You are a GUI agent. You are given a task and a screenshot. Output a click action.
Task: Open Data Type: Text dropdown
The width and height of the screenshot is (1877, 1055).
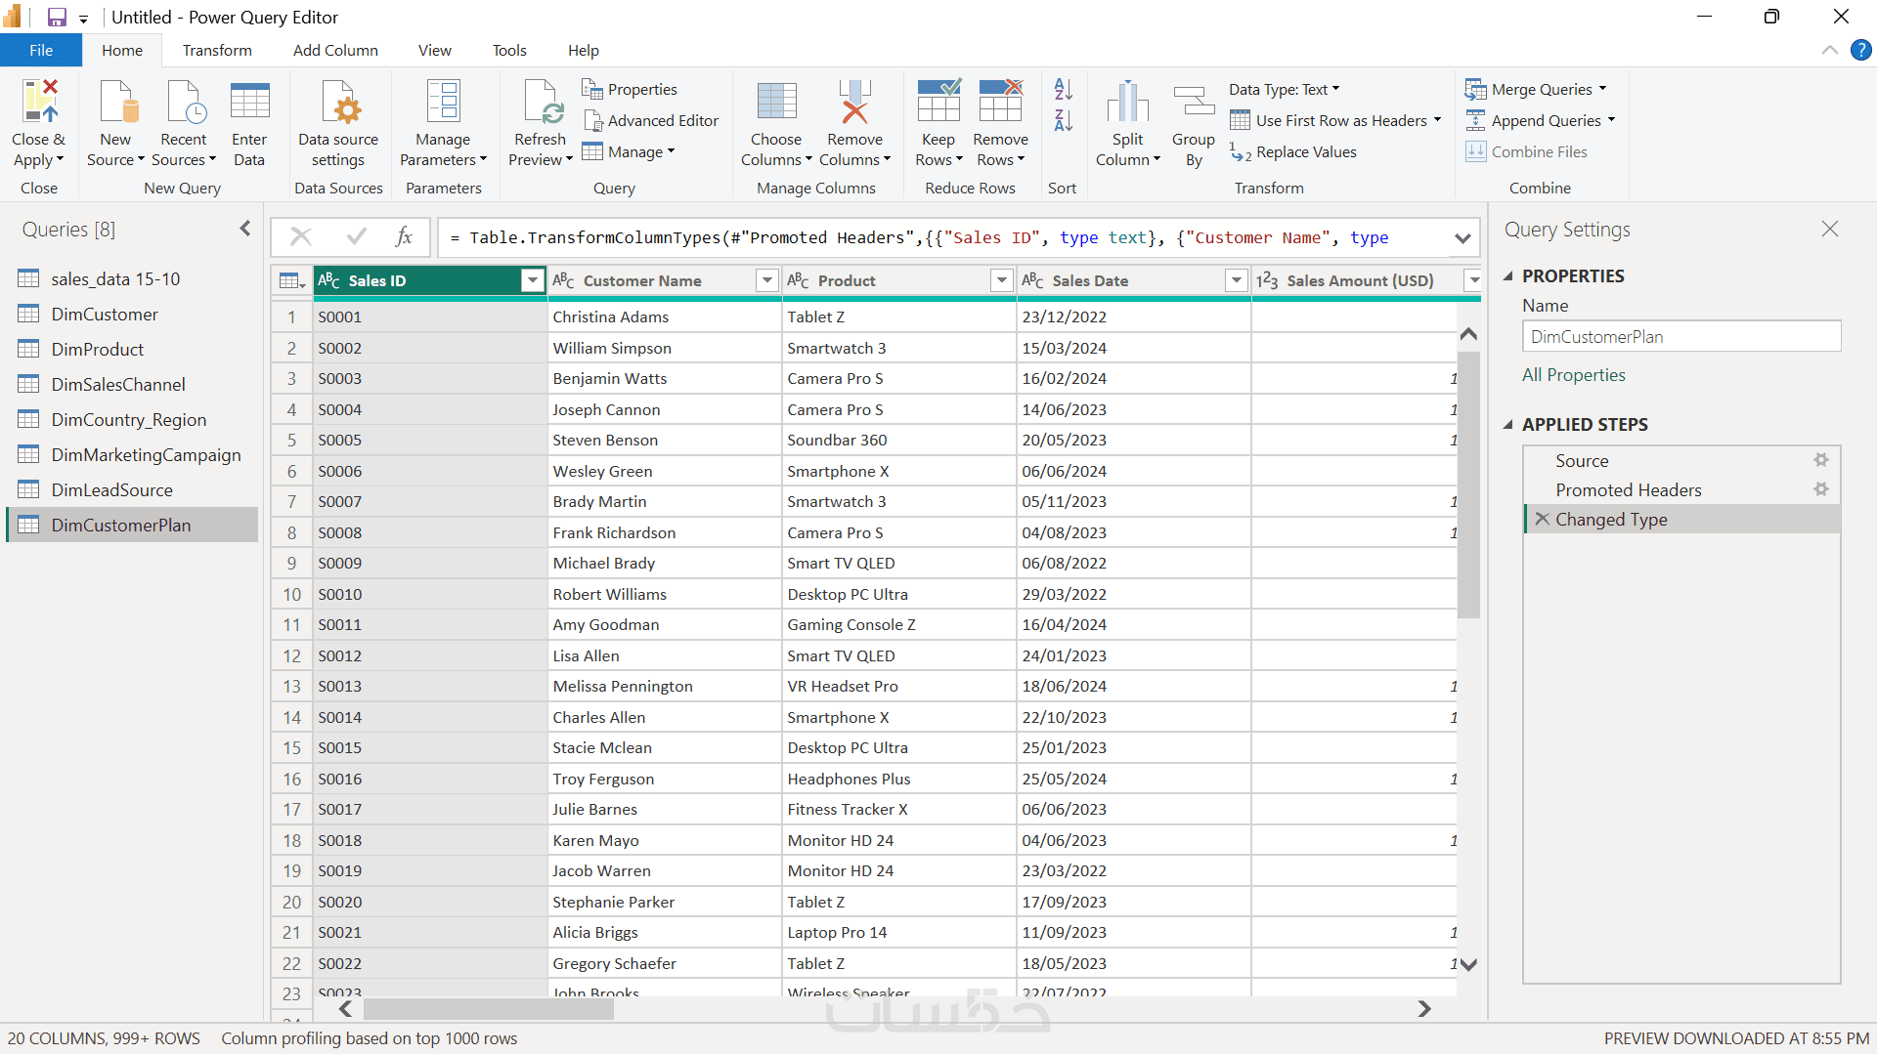click(x=1284, y=89)
